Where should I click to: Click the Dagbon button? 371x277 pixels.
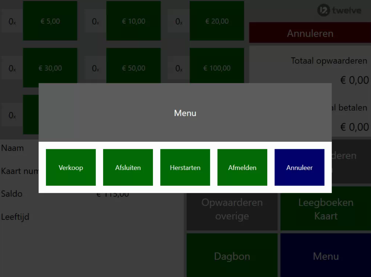(x=232, y=256)
